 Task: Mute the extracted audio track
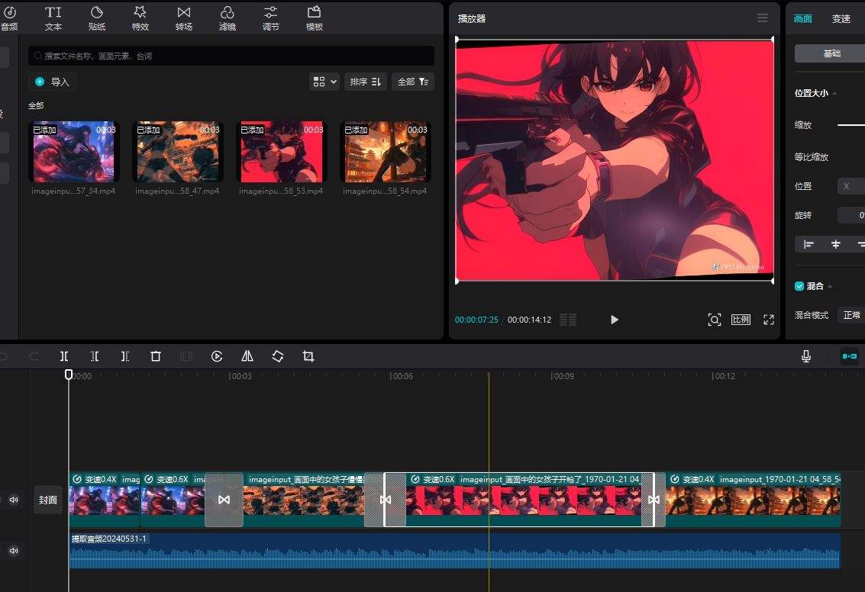point(14,550)
